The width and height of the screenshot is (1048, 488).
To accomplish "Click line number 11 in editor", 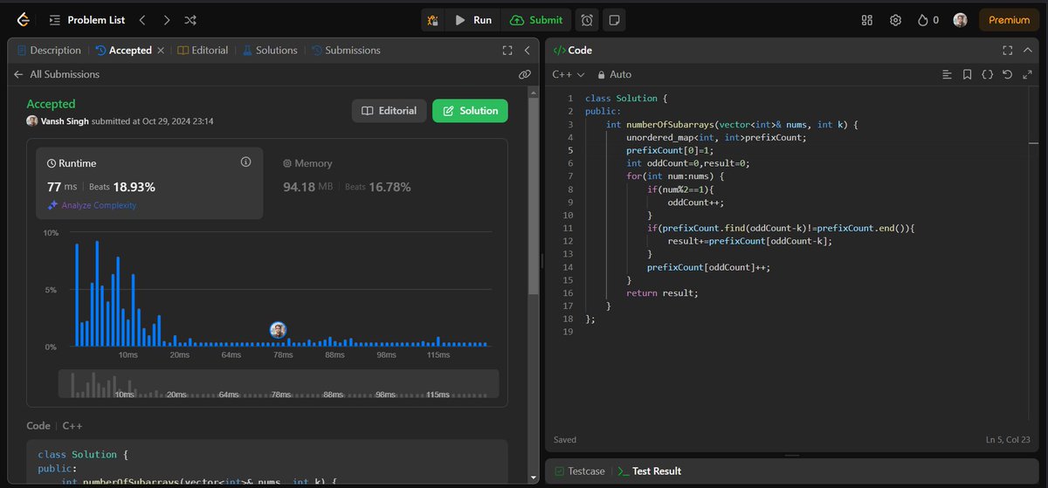I will point(568,228).
